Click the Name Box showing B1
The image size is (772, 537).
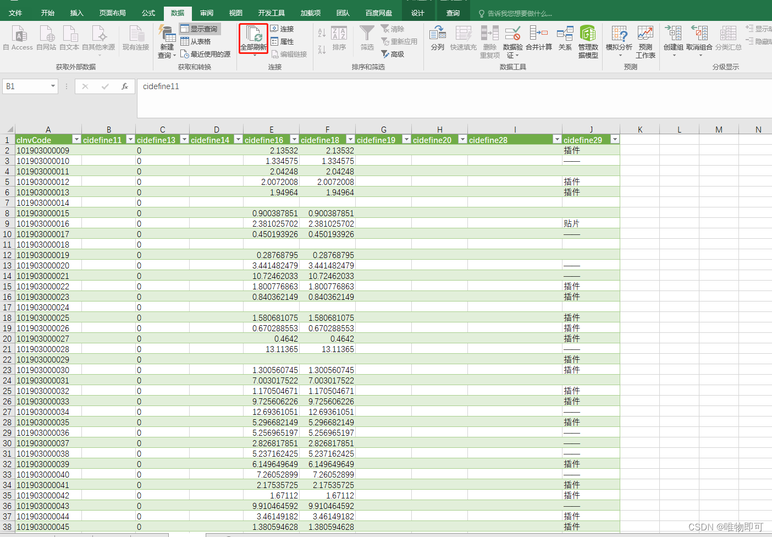tap(26, 86)
